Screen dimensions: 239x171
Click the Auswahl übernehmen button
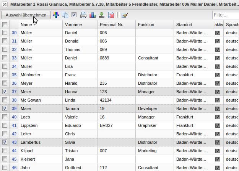[x=26, y=15]
